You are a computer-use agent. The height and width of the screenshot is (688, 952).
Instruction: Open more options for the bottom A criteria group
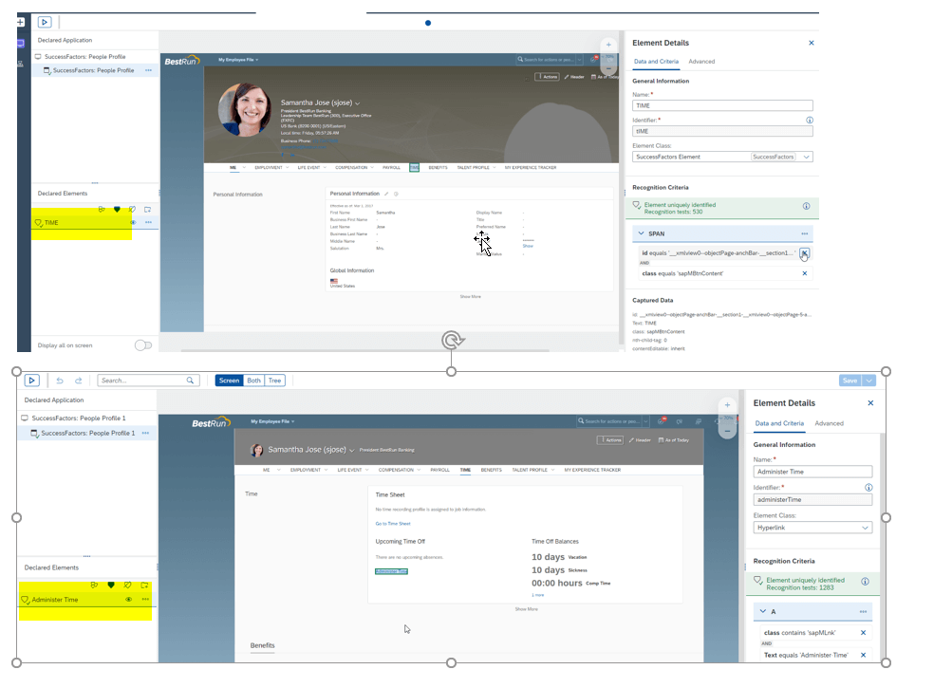pos(864,612)
